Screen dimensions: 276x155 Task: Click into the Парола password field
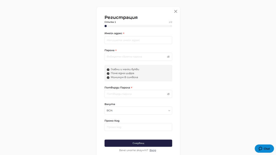[x=135, y=57]
